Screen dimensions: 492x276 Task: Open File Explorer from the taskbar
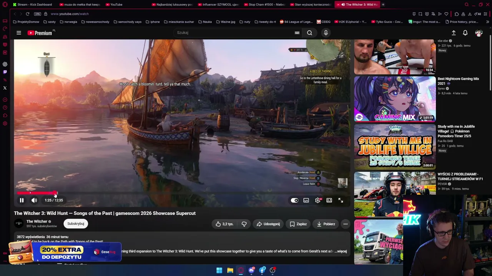click(230, 270)
